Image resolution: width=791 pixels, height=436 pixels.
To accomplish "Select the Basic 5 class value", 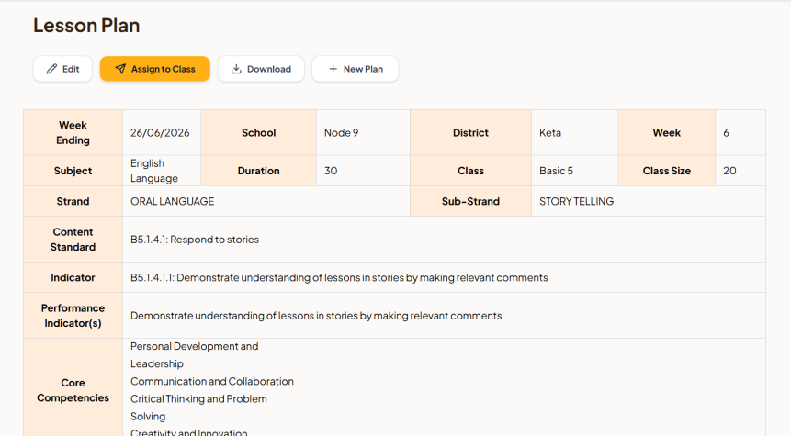I will click(556, 171).
